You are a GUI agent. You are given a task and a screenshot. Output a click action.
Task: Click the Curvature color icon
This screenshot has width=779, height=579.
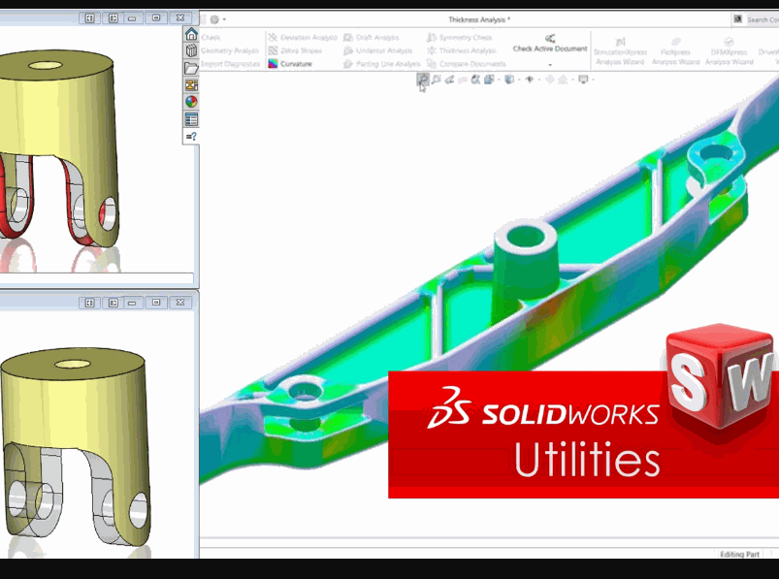pos(273,64)
